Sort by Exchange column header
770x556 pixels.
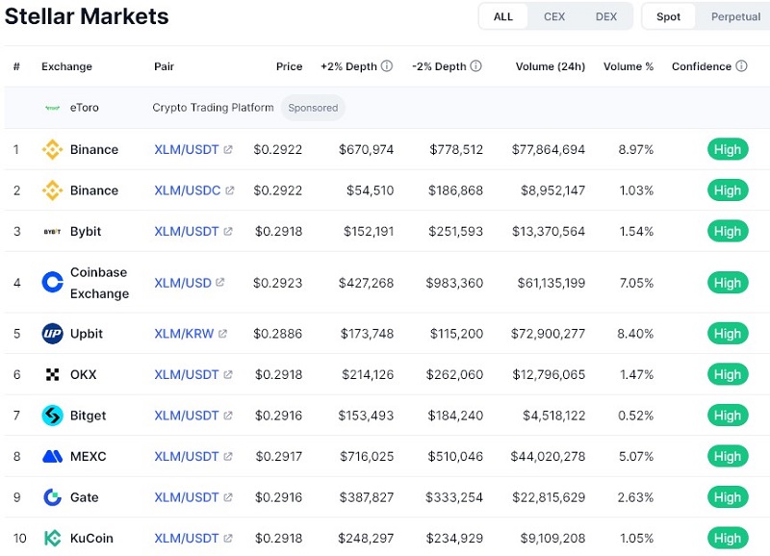[x=66, y=66]
